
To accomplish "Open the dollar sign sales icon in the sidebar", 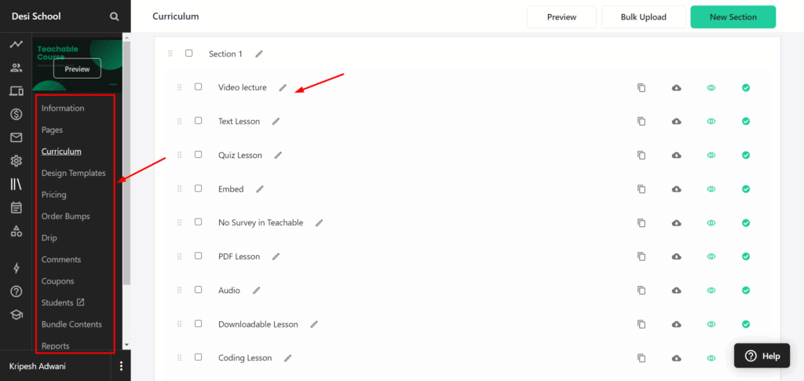I will coord(16,115).
